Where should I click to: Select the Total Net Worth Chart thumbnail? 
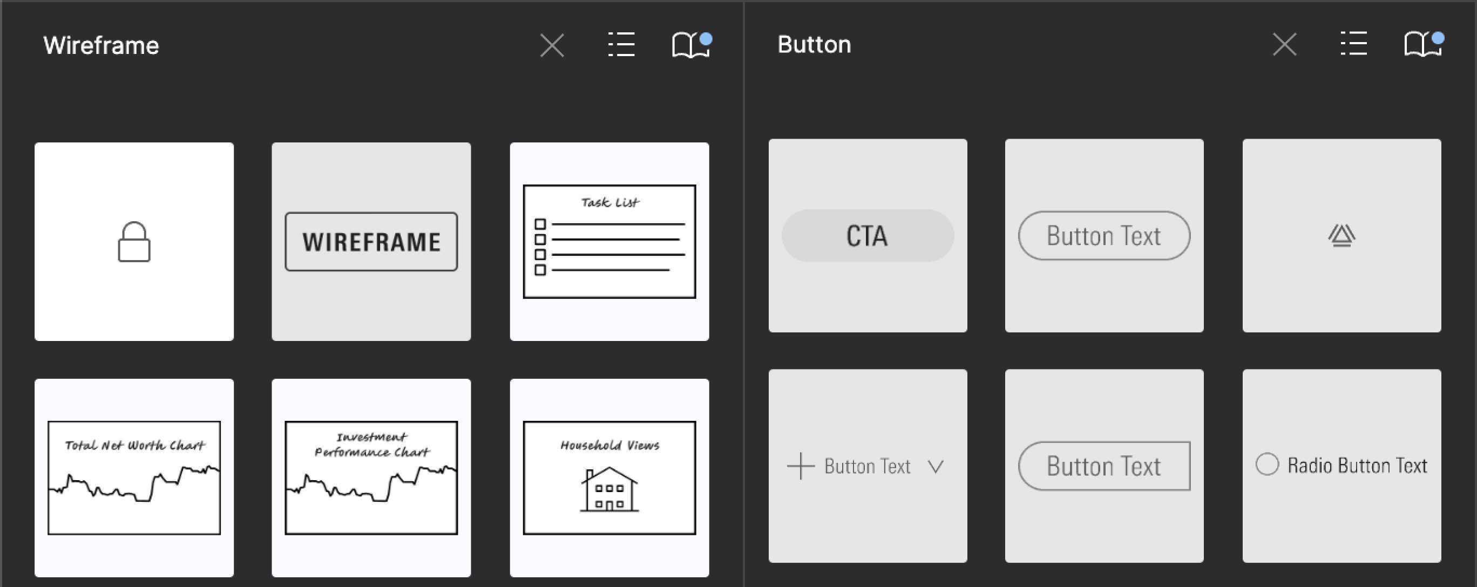pos(134,477)
